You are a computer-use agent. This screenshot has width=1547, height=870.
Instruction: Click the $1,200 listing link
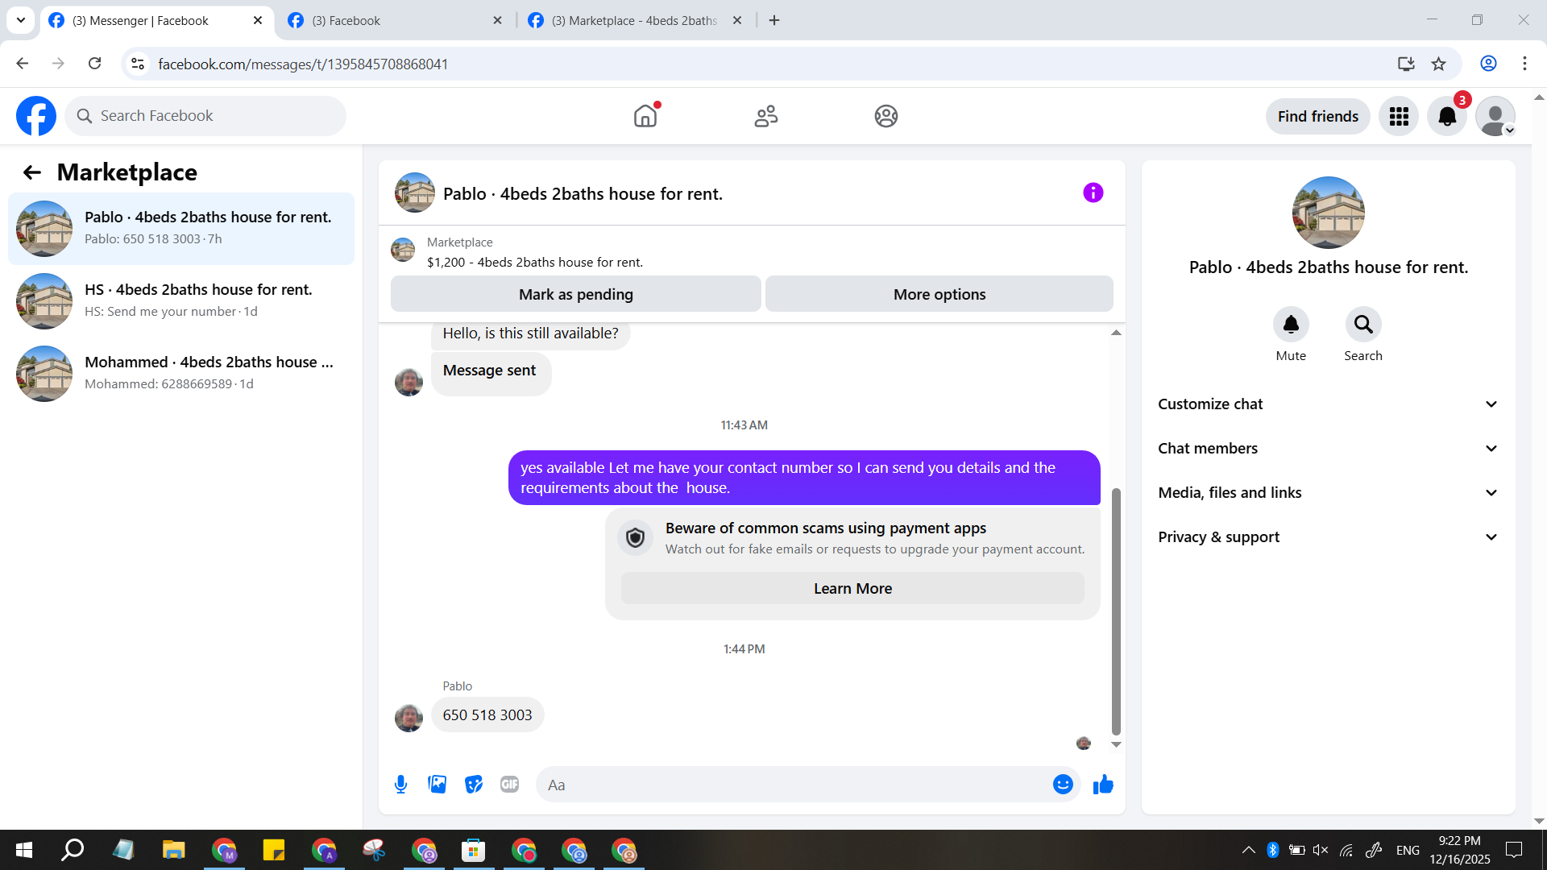(x=535, y=263)
